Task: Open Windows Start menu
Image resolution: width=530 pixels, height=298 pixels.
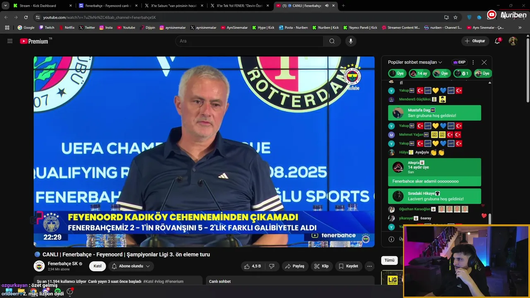Action: point(9,291)
